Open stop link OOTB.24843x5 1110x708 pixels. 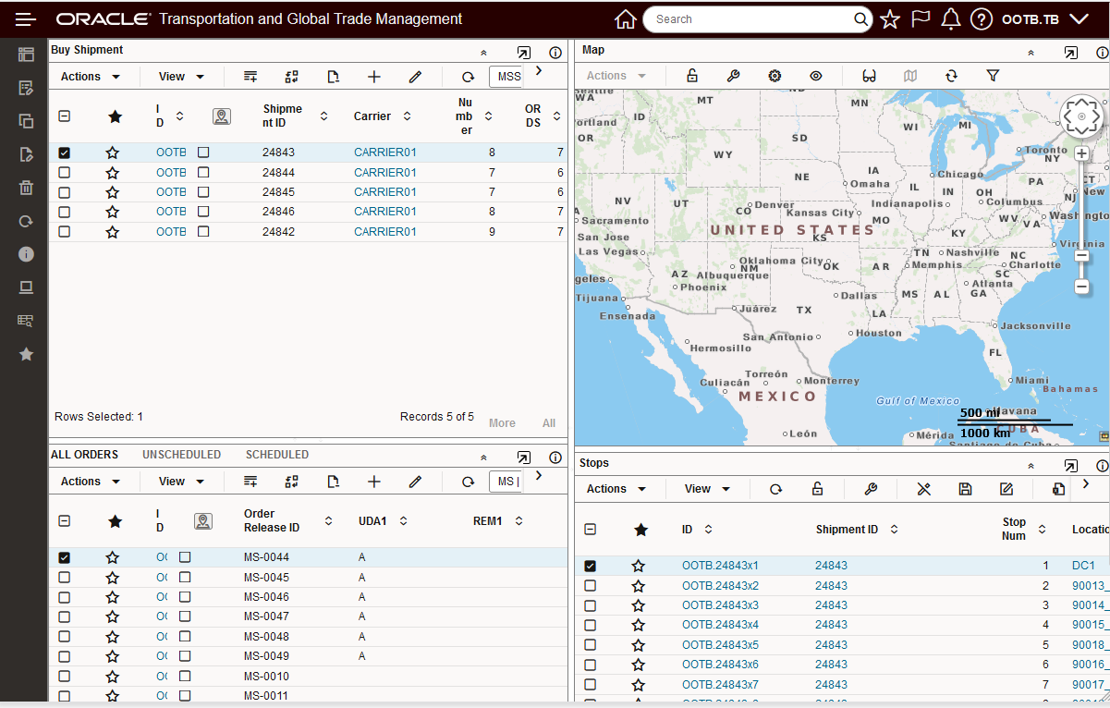pyautogui.click(x=720, y=645)
